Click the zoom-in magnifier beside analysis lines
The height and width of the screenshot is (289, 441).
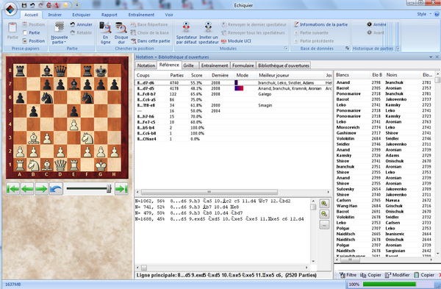click(x=324, y=204)
